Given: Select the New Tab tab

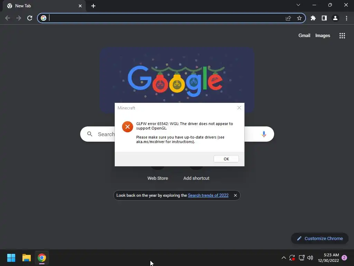Looking at the screenshot, I should click(44, 6).
